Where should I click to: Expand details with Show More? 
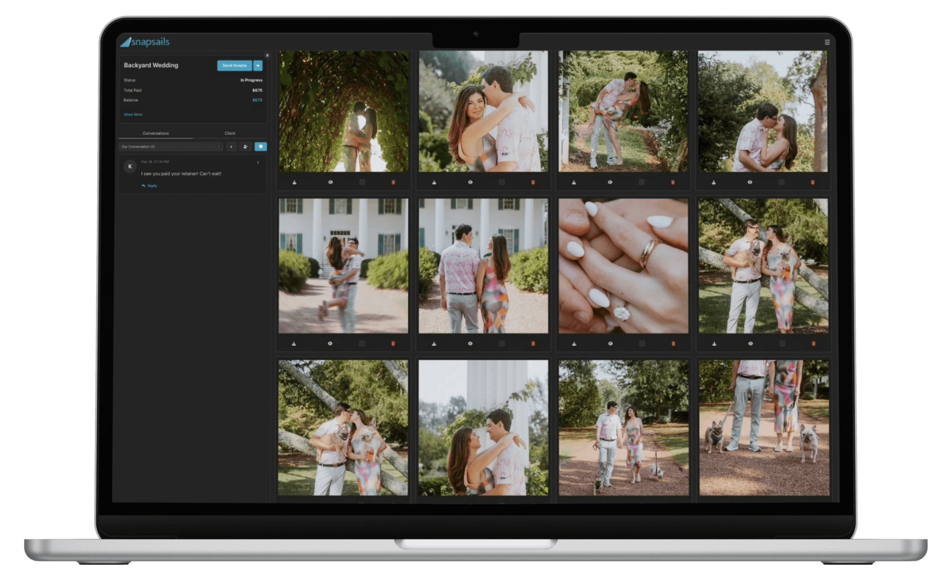click(133, 115)
